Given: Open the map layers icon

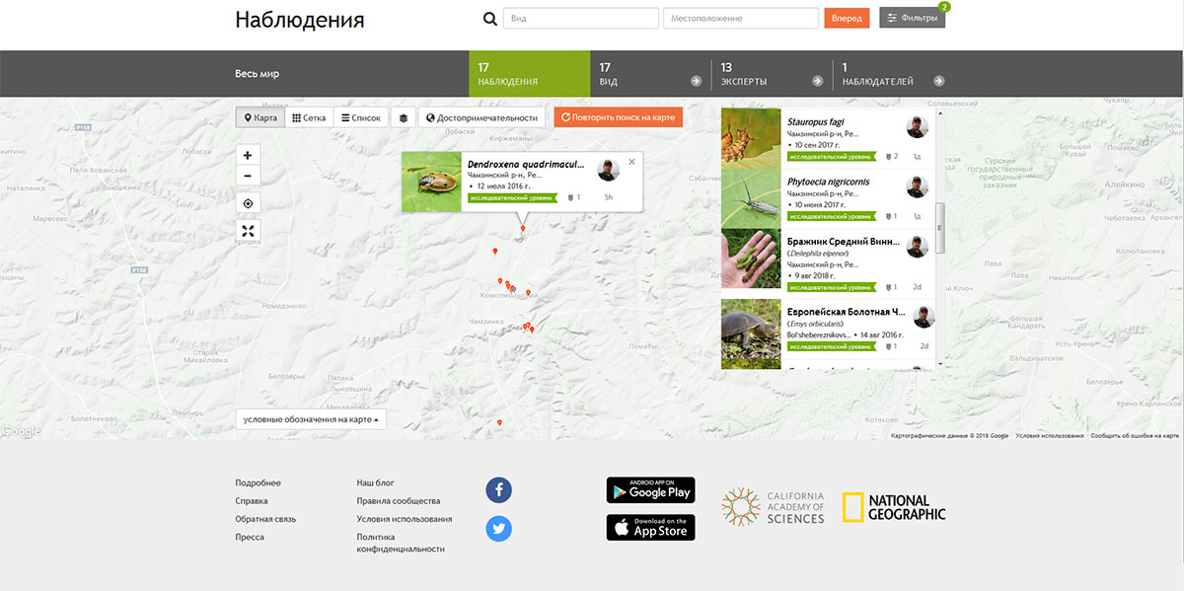Looking at the screenshot, I should (x=404, y=117).
